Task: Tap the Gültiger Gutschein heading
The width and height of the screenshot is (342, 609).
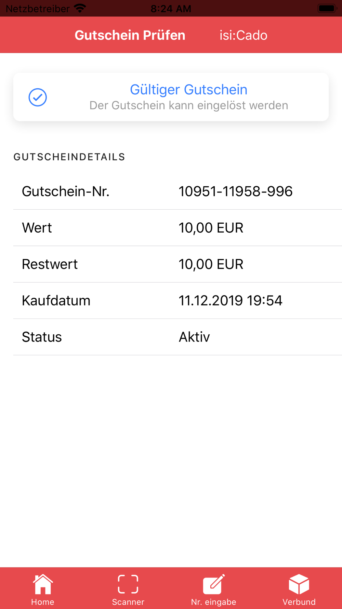Action: pos(188,90)
